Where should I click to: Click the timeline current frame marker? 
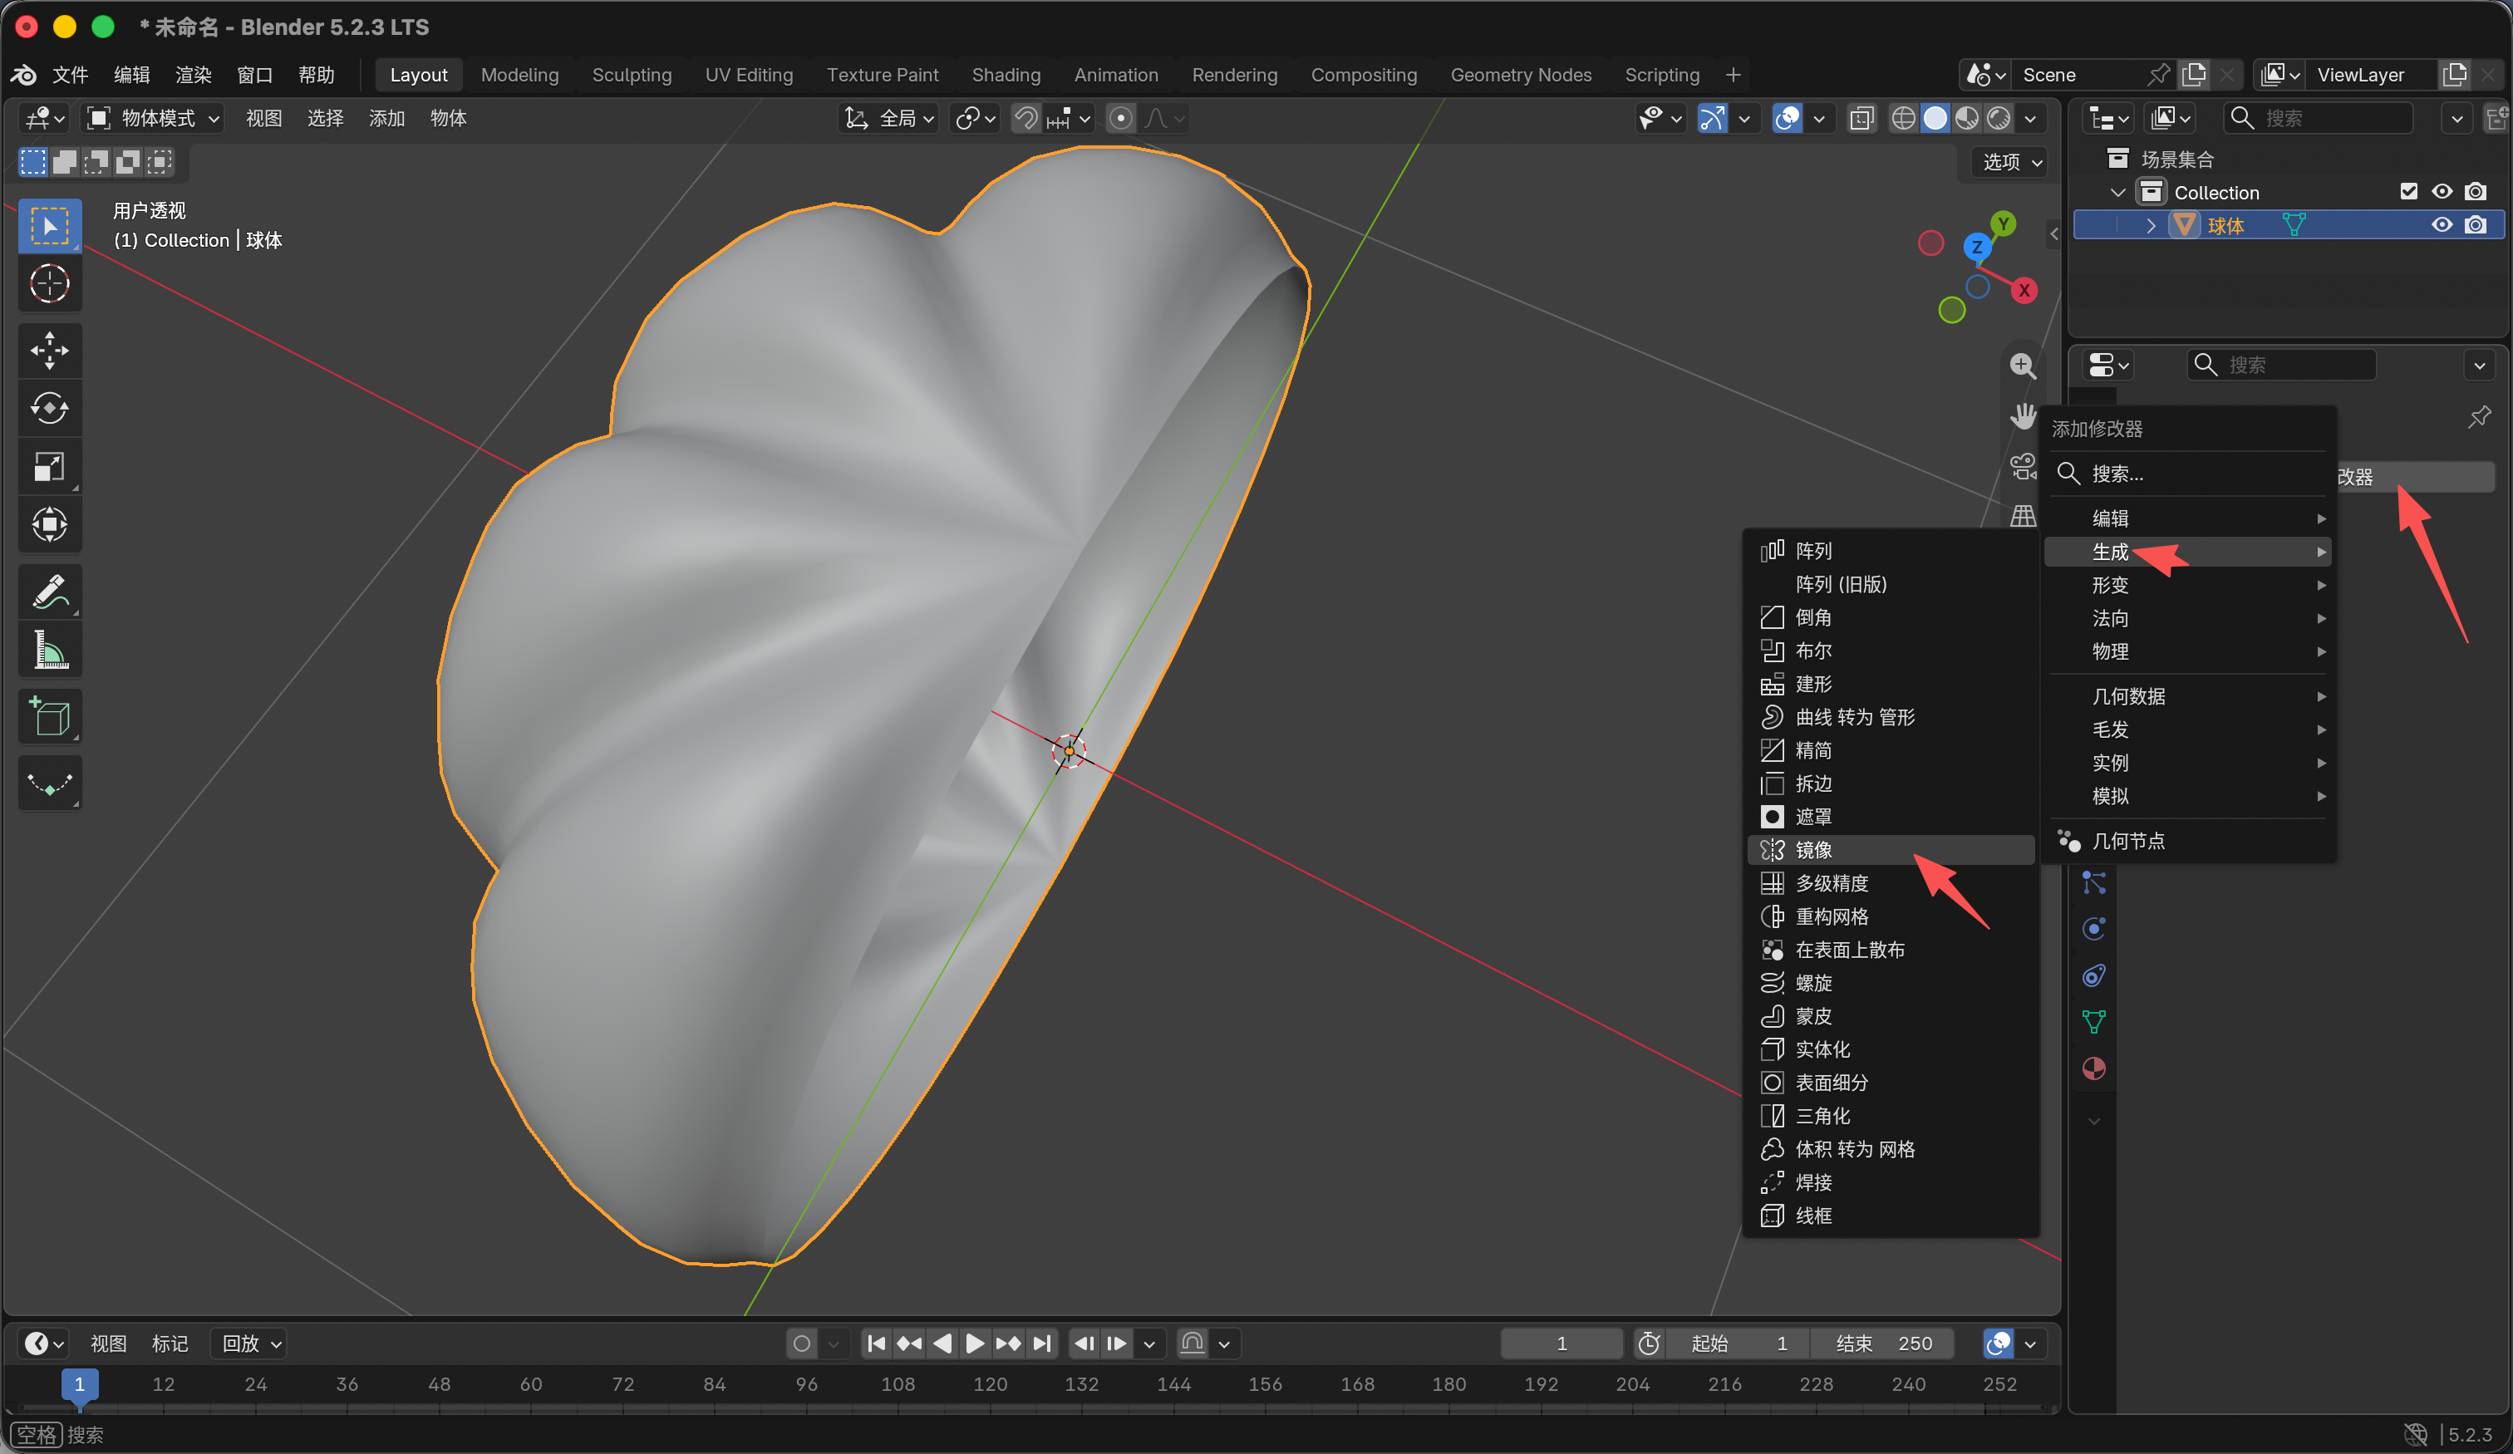click(x=80, y=1384)
